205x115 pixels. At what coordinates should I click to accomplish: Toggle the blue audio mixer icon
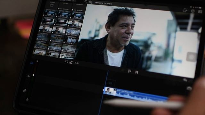32,63
